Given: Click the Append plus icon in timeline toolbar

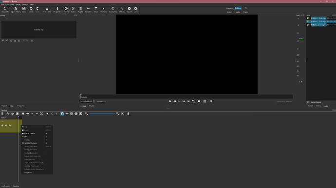Looking at the screenshot, I should pyautogui.click(x=23, y=113).
